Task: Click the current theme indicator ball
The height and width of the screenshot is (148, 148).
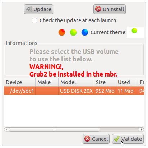Action: click(134, 31)
